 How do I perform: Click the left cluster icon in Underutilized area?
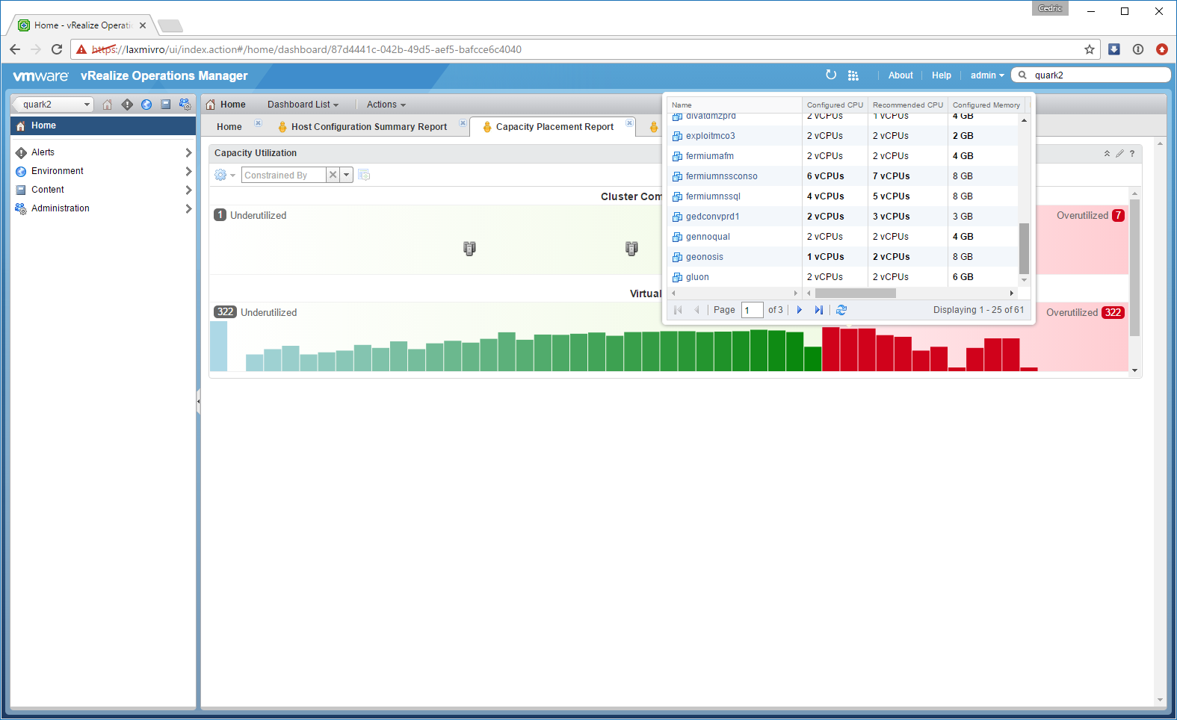(469, 248)
